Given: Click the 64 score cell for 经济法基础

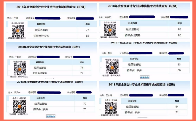Looking at the screenshot, I should click(177, 107).
